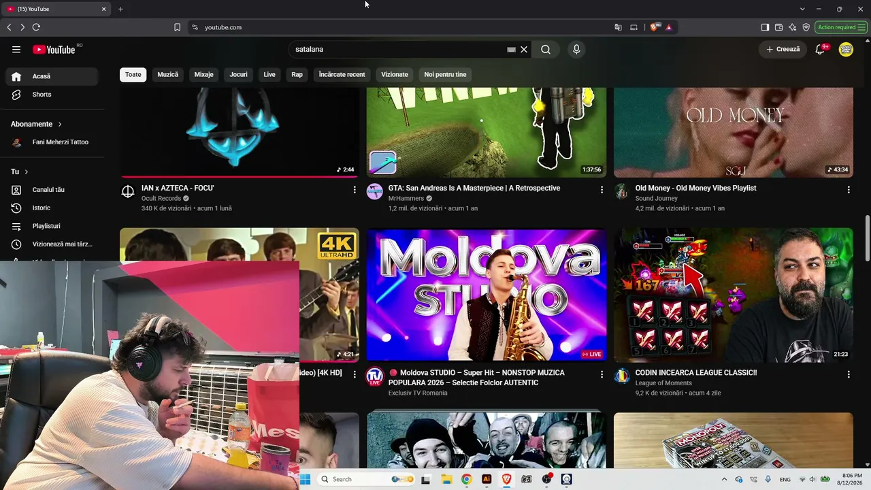Reload the page in the browser

point(36,27)
